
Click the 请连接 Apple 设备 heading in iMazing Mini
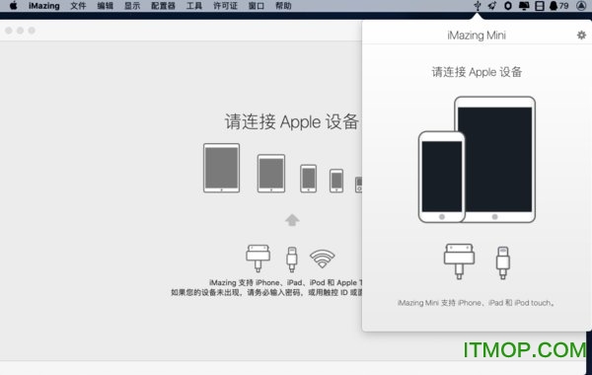click(x=477, y=72)
